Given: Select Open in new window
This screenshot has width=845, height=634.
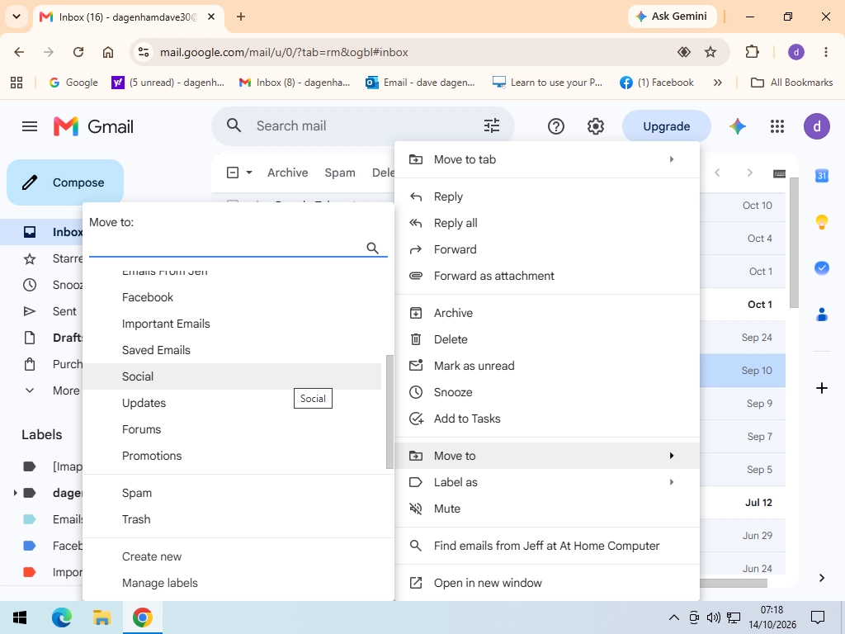Looking at the screenshot, I should (547, 583).
